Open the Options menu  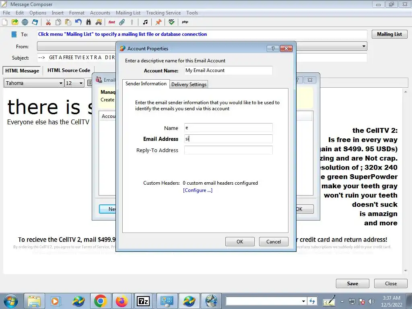[x=38, y=13]
